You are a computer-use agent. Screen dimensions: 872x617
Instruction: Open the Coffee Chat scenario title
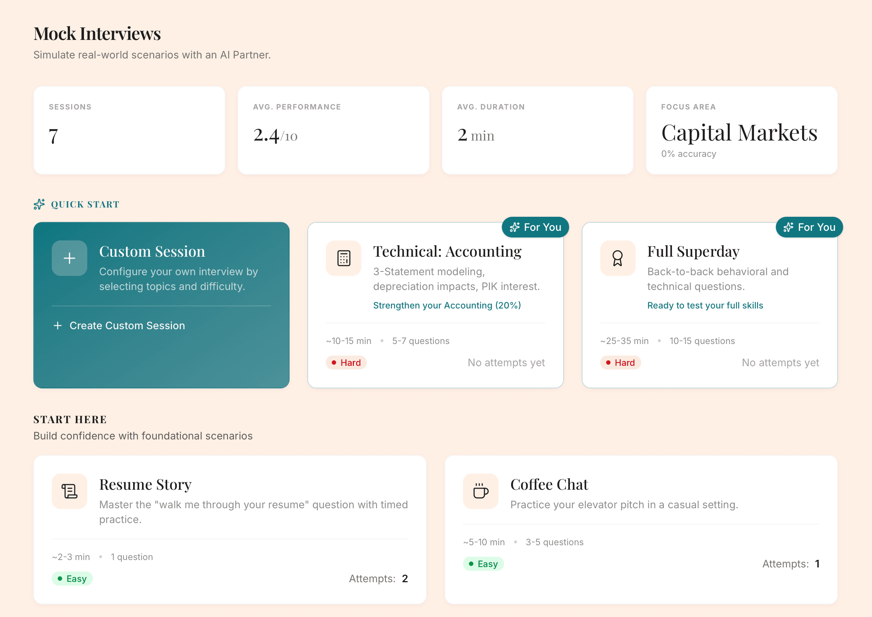(549, 485)
